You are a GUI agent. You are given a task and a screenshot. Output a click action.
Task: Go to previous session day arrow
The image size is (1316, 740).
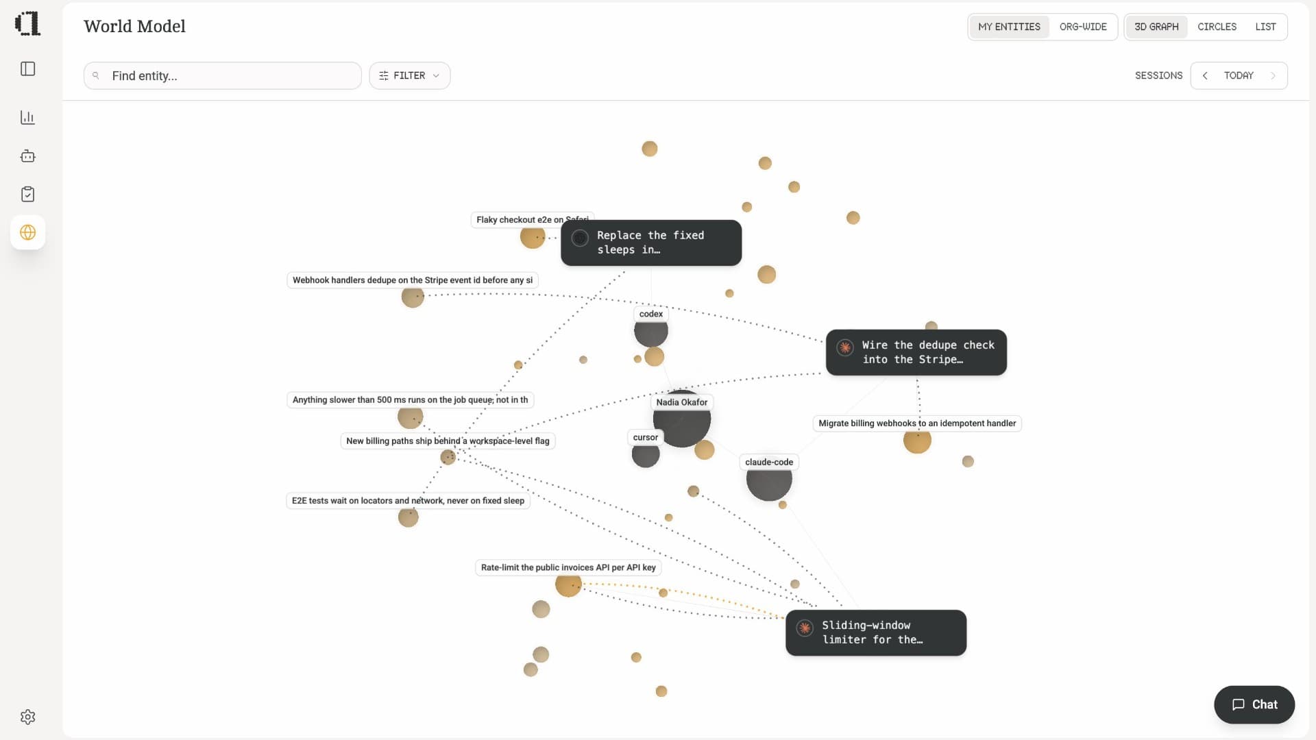(1205, 75)
